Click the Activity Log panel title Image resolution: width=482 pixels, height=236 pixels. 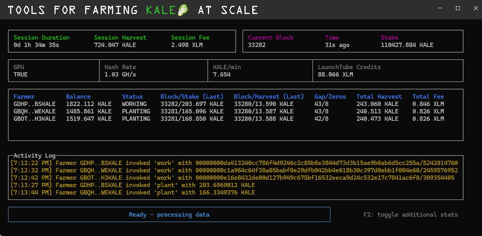pyautogui.click(x=35, y=156)
